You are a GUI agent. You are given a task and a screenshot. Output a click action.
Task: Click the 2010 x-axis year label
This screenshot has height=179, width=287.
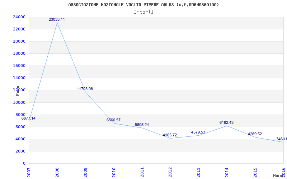[114, 173]
